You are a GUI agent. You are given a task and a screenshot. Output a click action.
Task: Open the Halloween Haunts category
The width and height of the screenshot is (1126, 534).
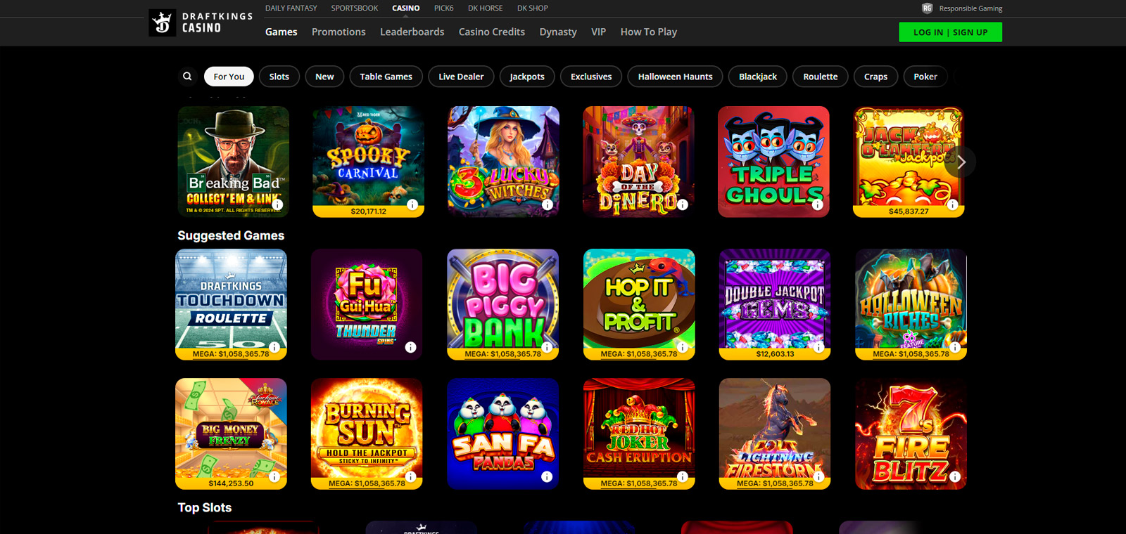pos(675,77)
